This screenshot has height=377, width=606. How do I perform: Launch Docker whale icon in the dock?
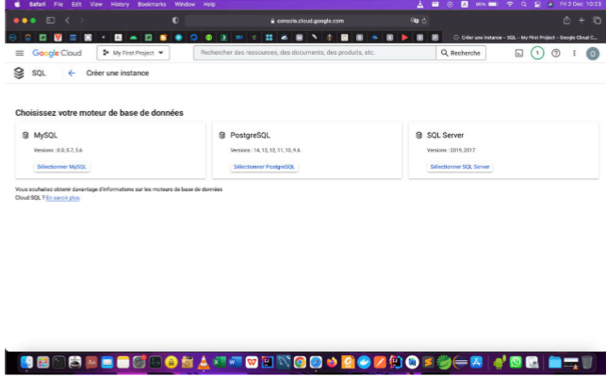point(364,362)
